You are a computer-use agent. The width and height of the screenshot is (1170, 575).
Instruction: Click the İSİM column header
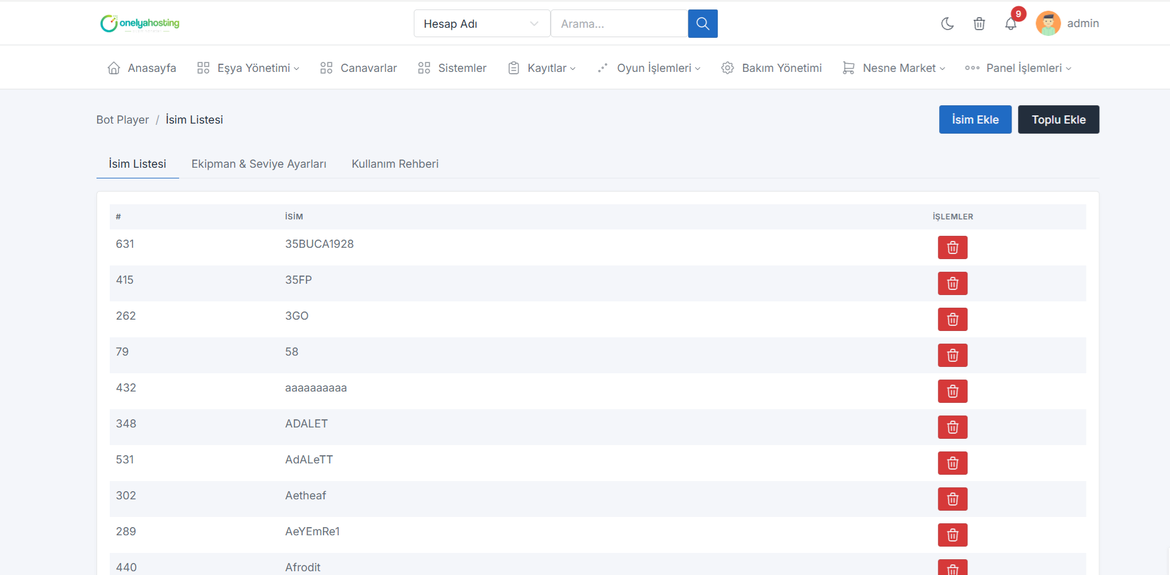[x=294, y=216]
